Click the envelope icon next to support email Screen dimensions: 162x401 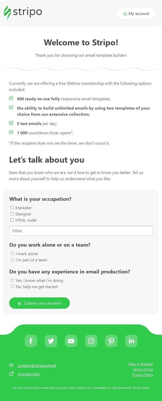(11, 365)
